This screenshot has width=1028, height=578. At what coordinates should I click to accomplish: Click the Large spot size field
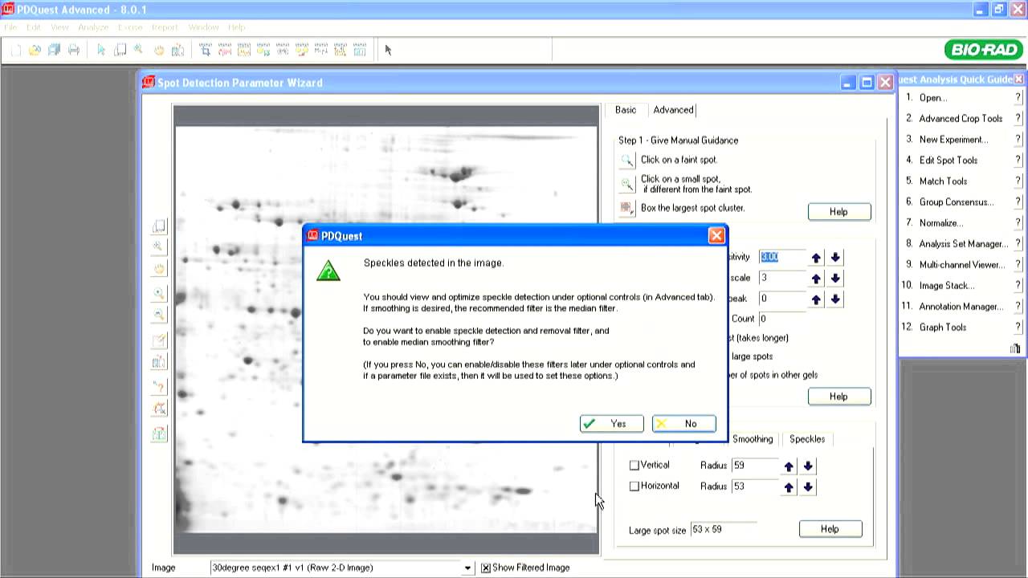(723, 529)
